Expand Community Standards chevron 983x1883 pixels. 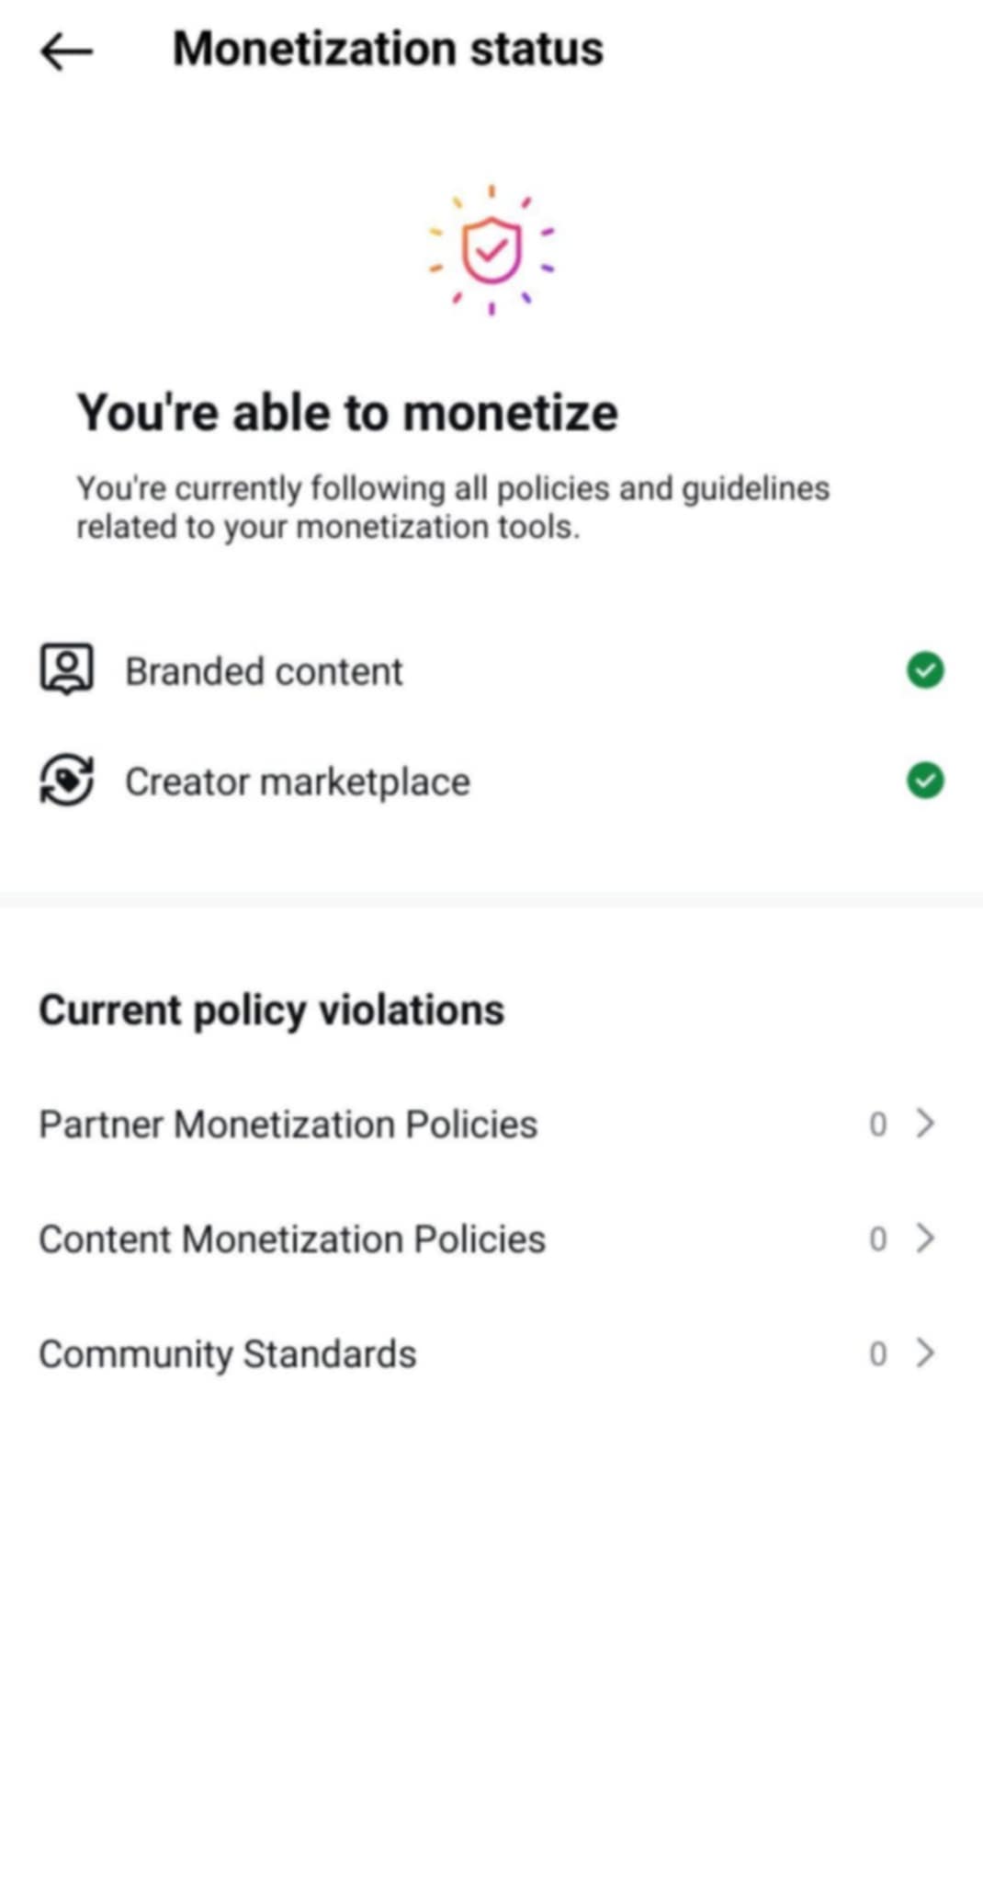[926, 1353]
